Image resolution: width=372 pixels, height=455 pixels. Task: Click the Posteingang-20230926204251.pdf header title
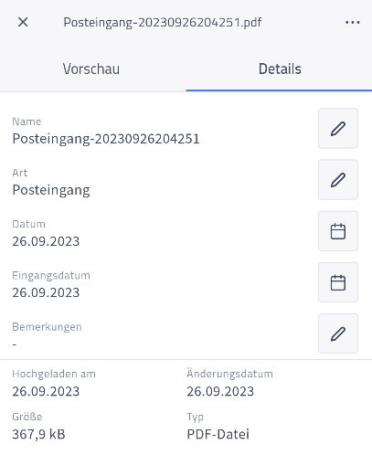[163, 22]
